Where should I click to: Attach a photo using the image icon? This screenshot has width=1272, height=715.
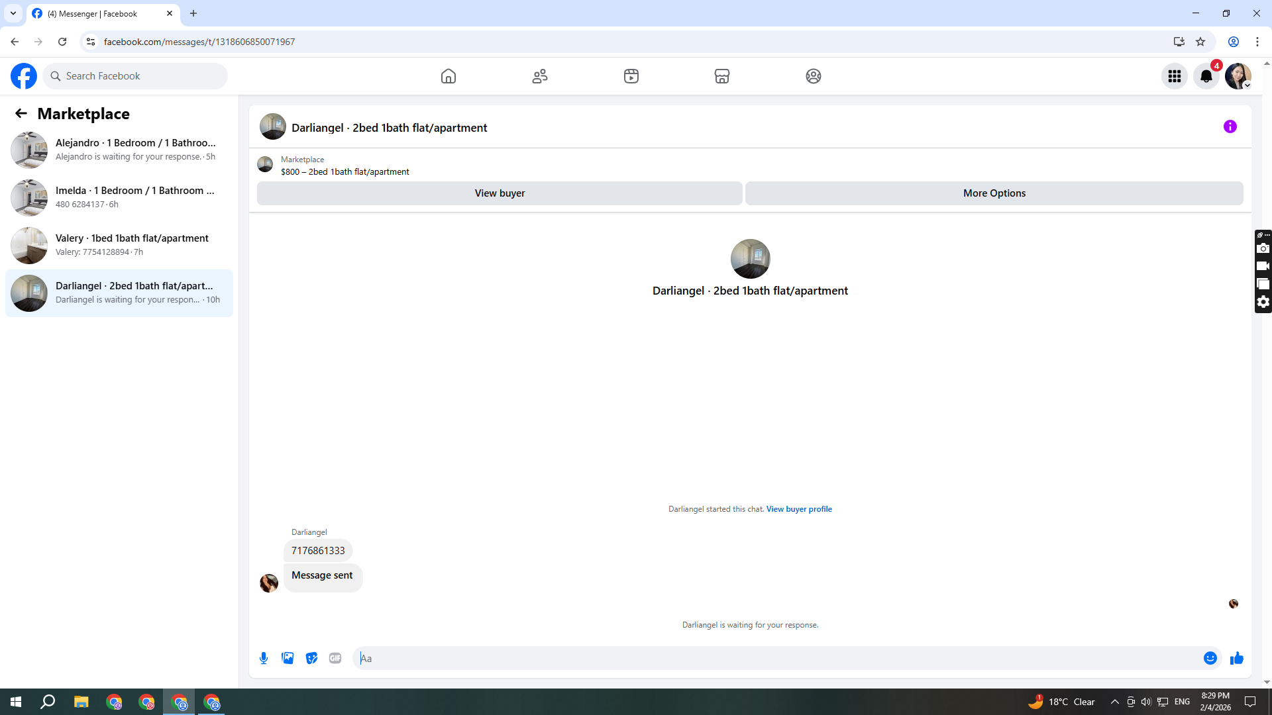point(288,658)
